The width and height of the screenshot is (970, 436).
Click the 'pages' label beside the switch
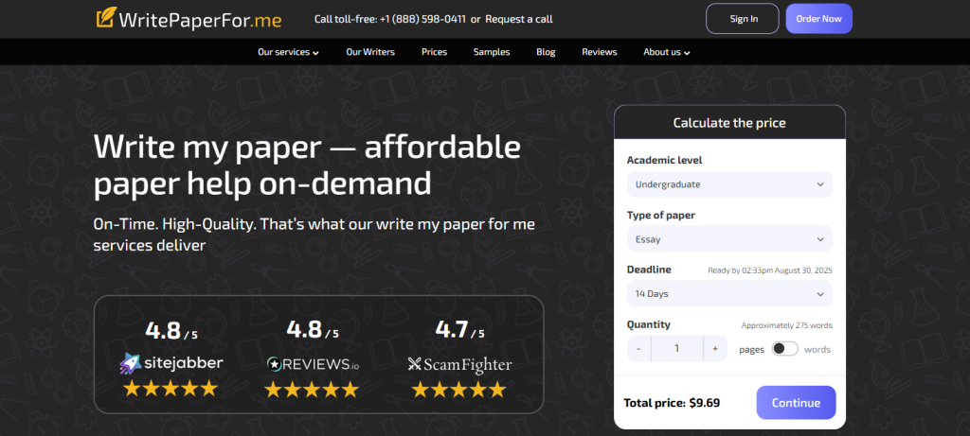pyautogui.click(x=751, y=350)
